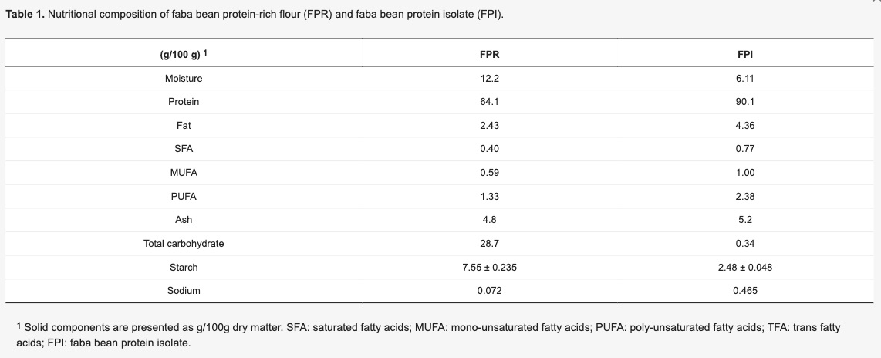Click the Total carbohydrate row label
Image resolution: width=881 pixels, height=358 pixels.
tap(184, 244)
